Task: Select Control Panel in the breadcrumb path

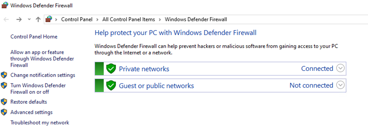Action: 77,19
